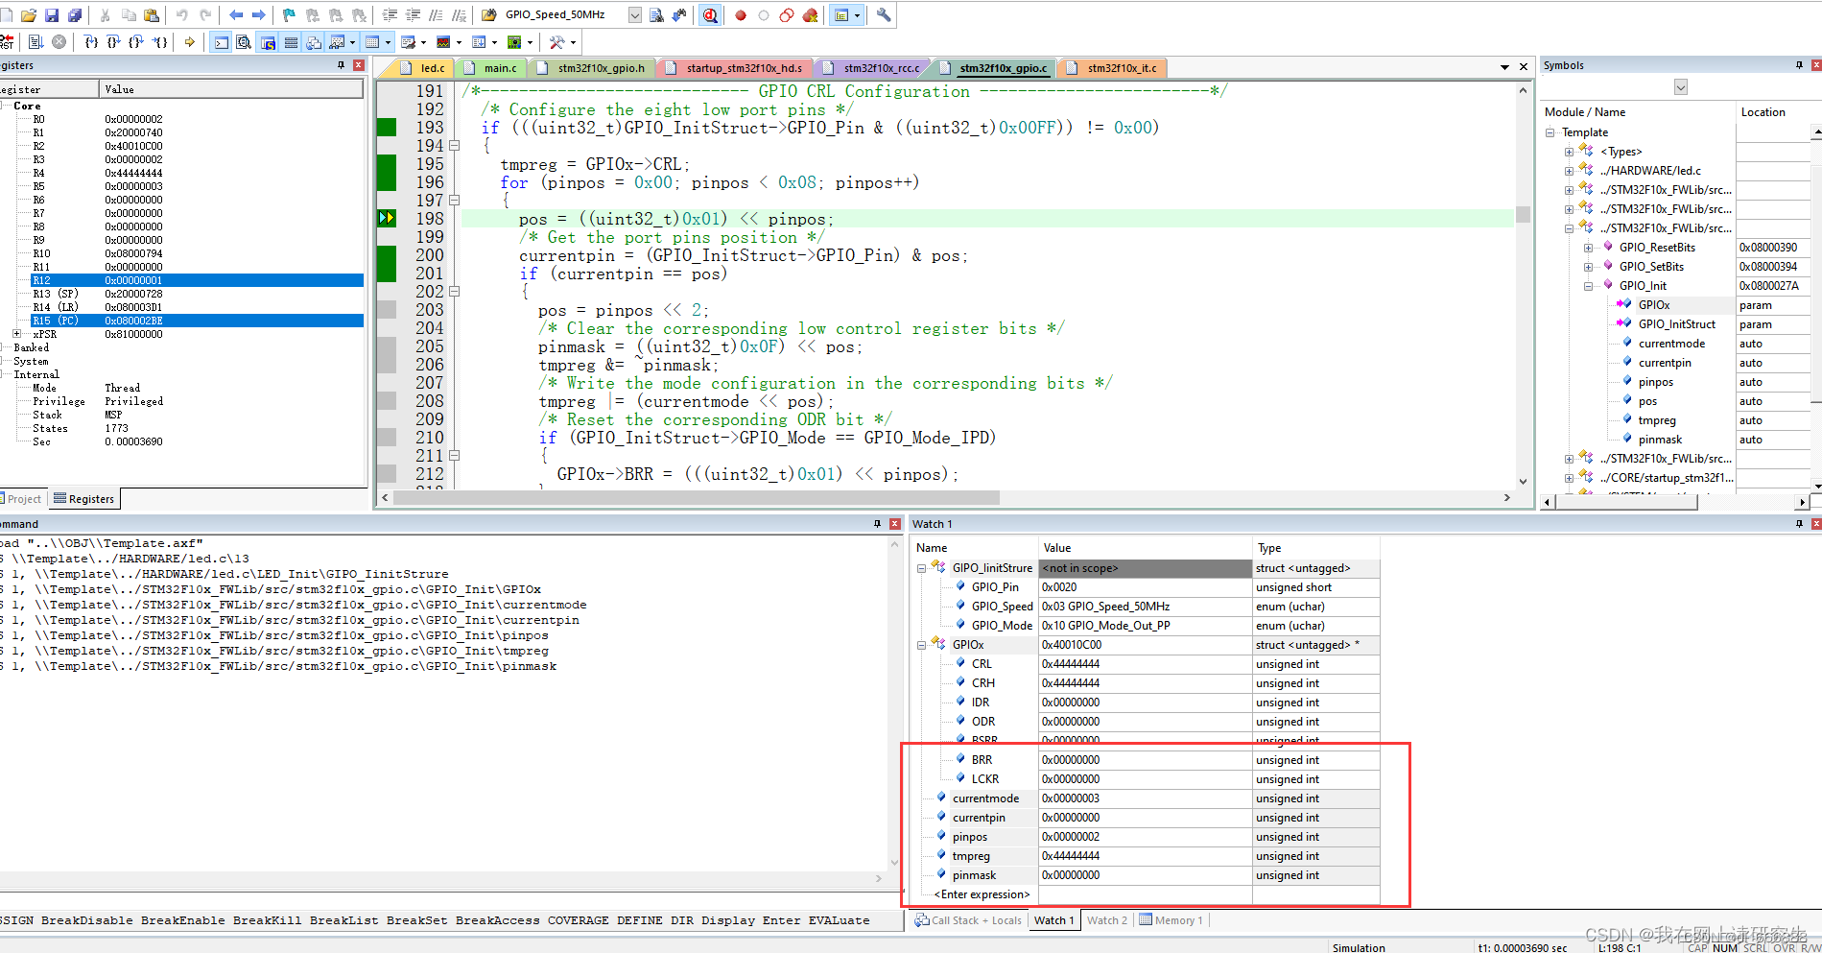Viewport: 1822px width, 953px height.
Task: Toggle a breakpoint with the red breakpoint icon
Action: pyautogui.click(x=742, y=14)
